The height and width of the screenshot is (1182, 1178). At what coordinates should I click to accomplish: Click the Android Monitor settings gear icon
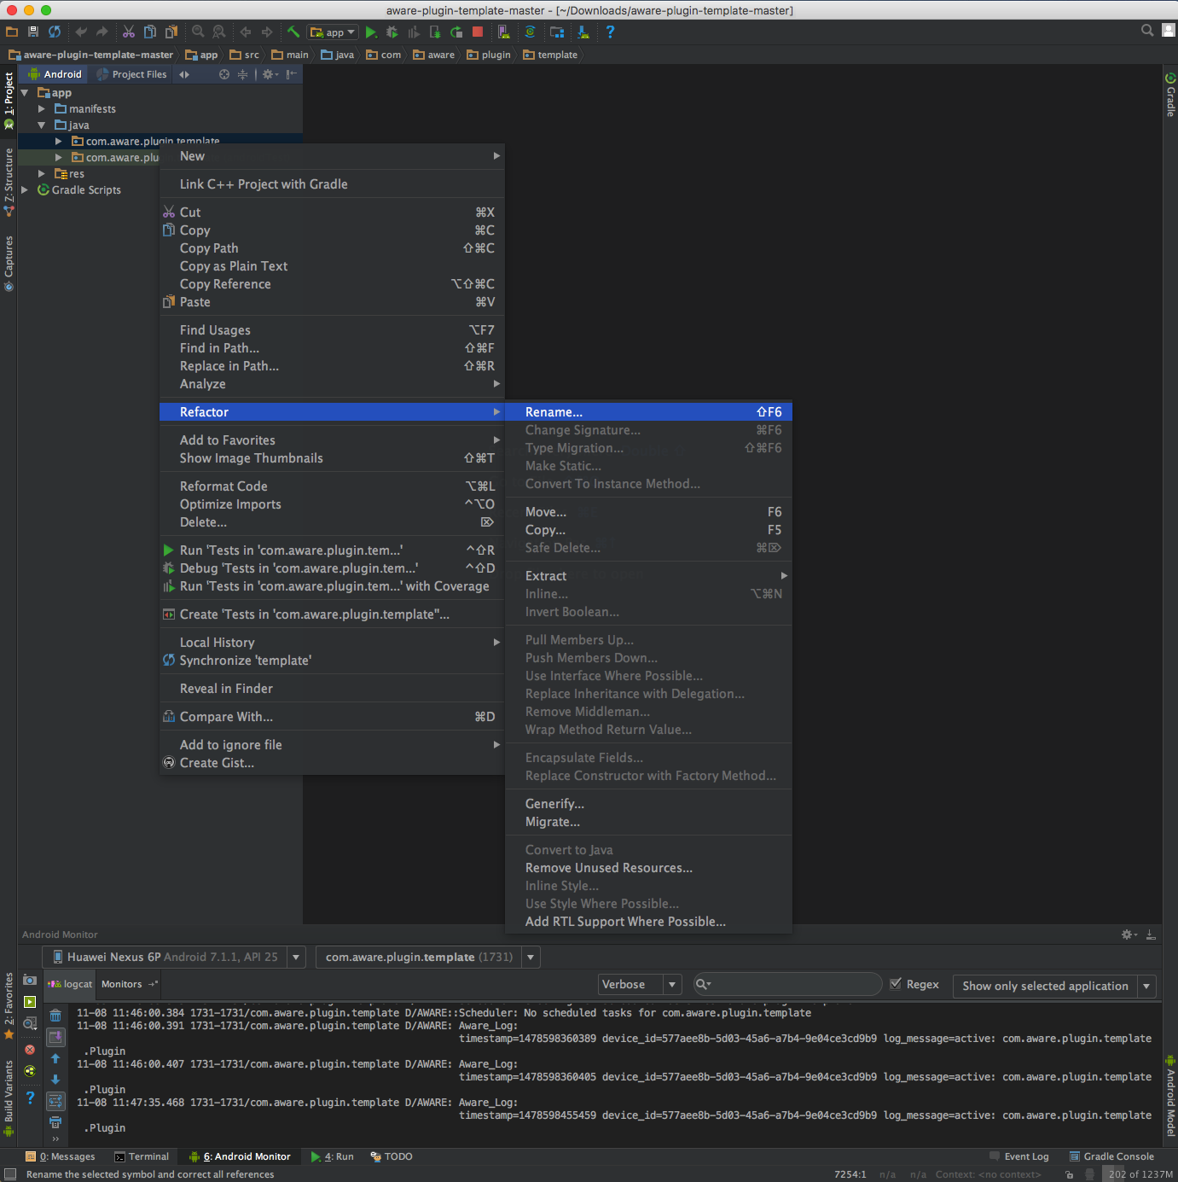click(x=1129, y=935)
